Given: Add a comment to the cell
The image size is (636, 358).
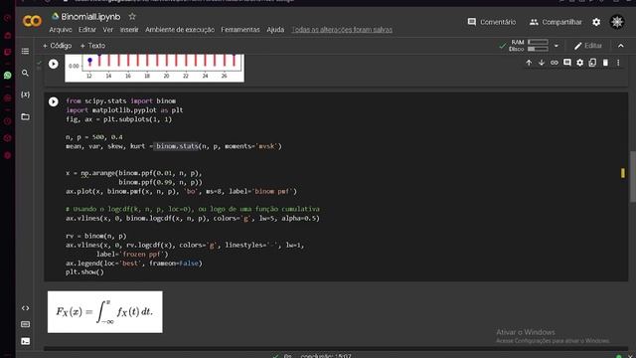Looking at the screenshot, I should [x=567, y=63].
